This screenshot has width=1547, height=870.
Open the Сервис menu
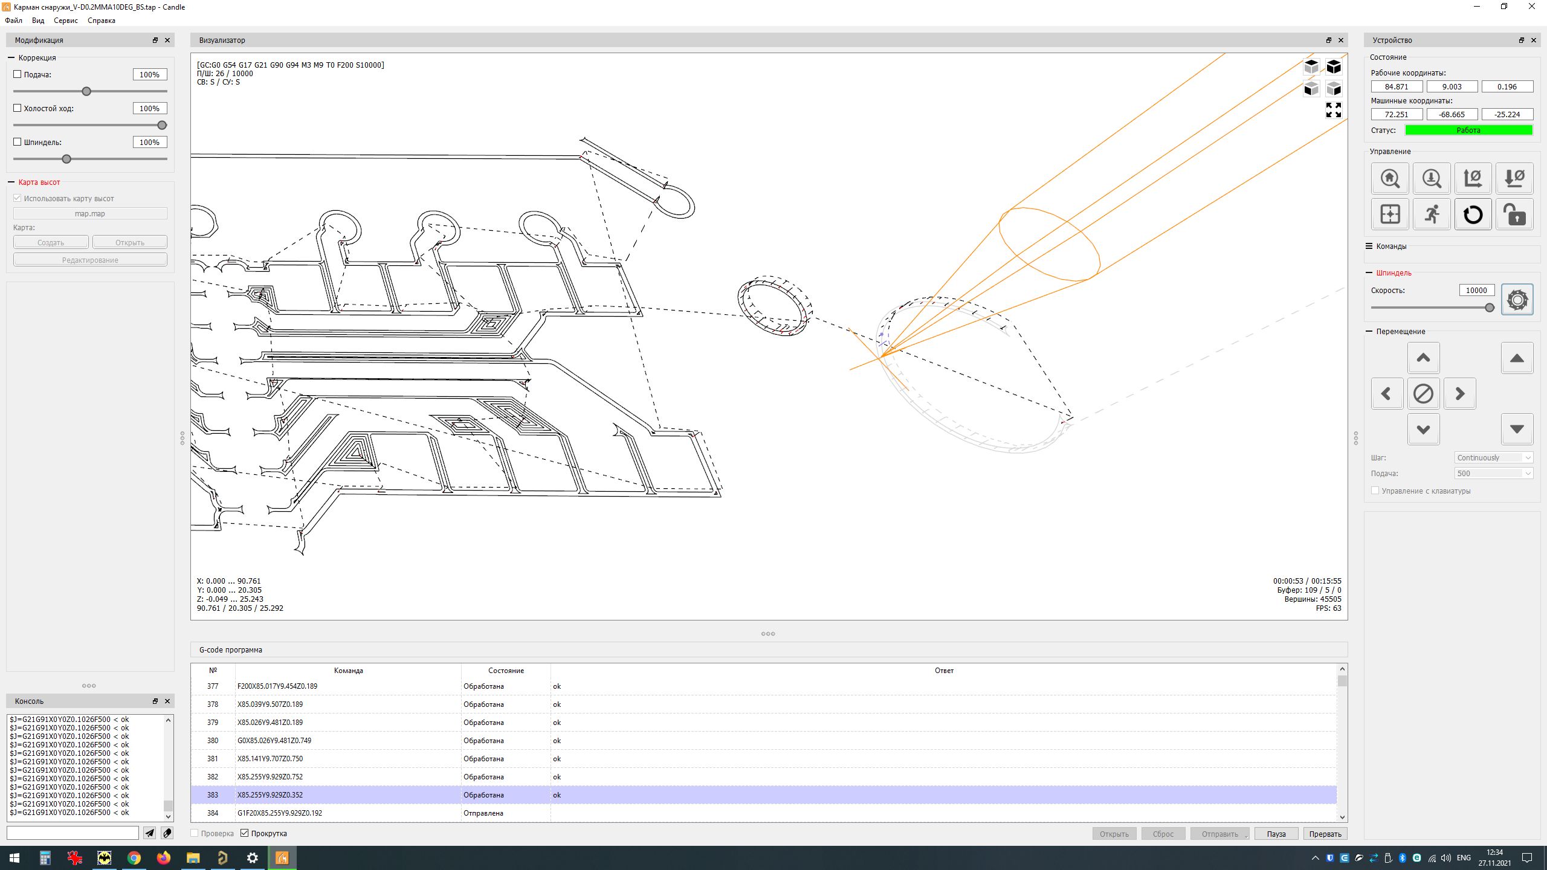coord(65,21)
